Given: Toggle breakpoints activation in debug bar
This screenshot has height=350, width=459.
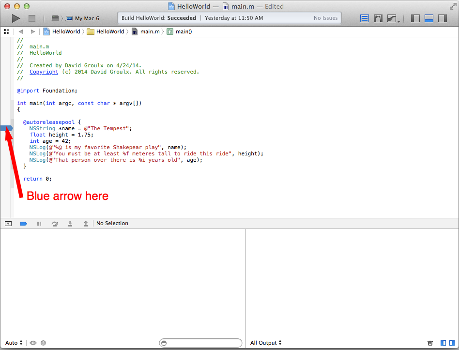Looking at the screenshot, I should tap(23, 224).
